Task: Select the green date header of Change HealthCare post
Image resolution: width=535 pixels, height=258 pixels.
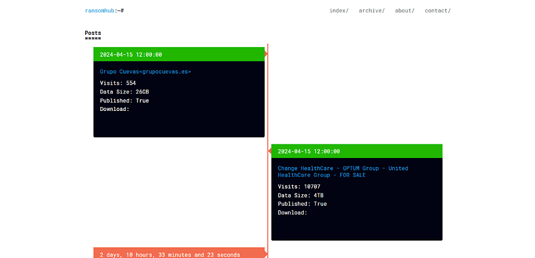Action: pos(357,151)
